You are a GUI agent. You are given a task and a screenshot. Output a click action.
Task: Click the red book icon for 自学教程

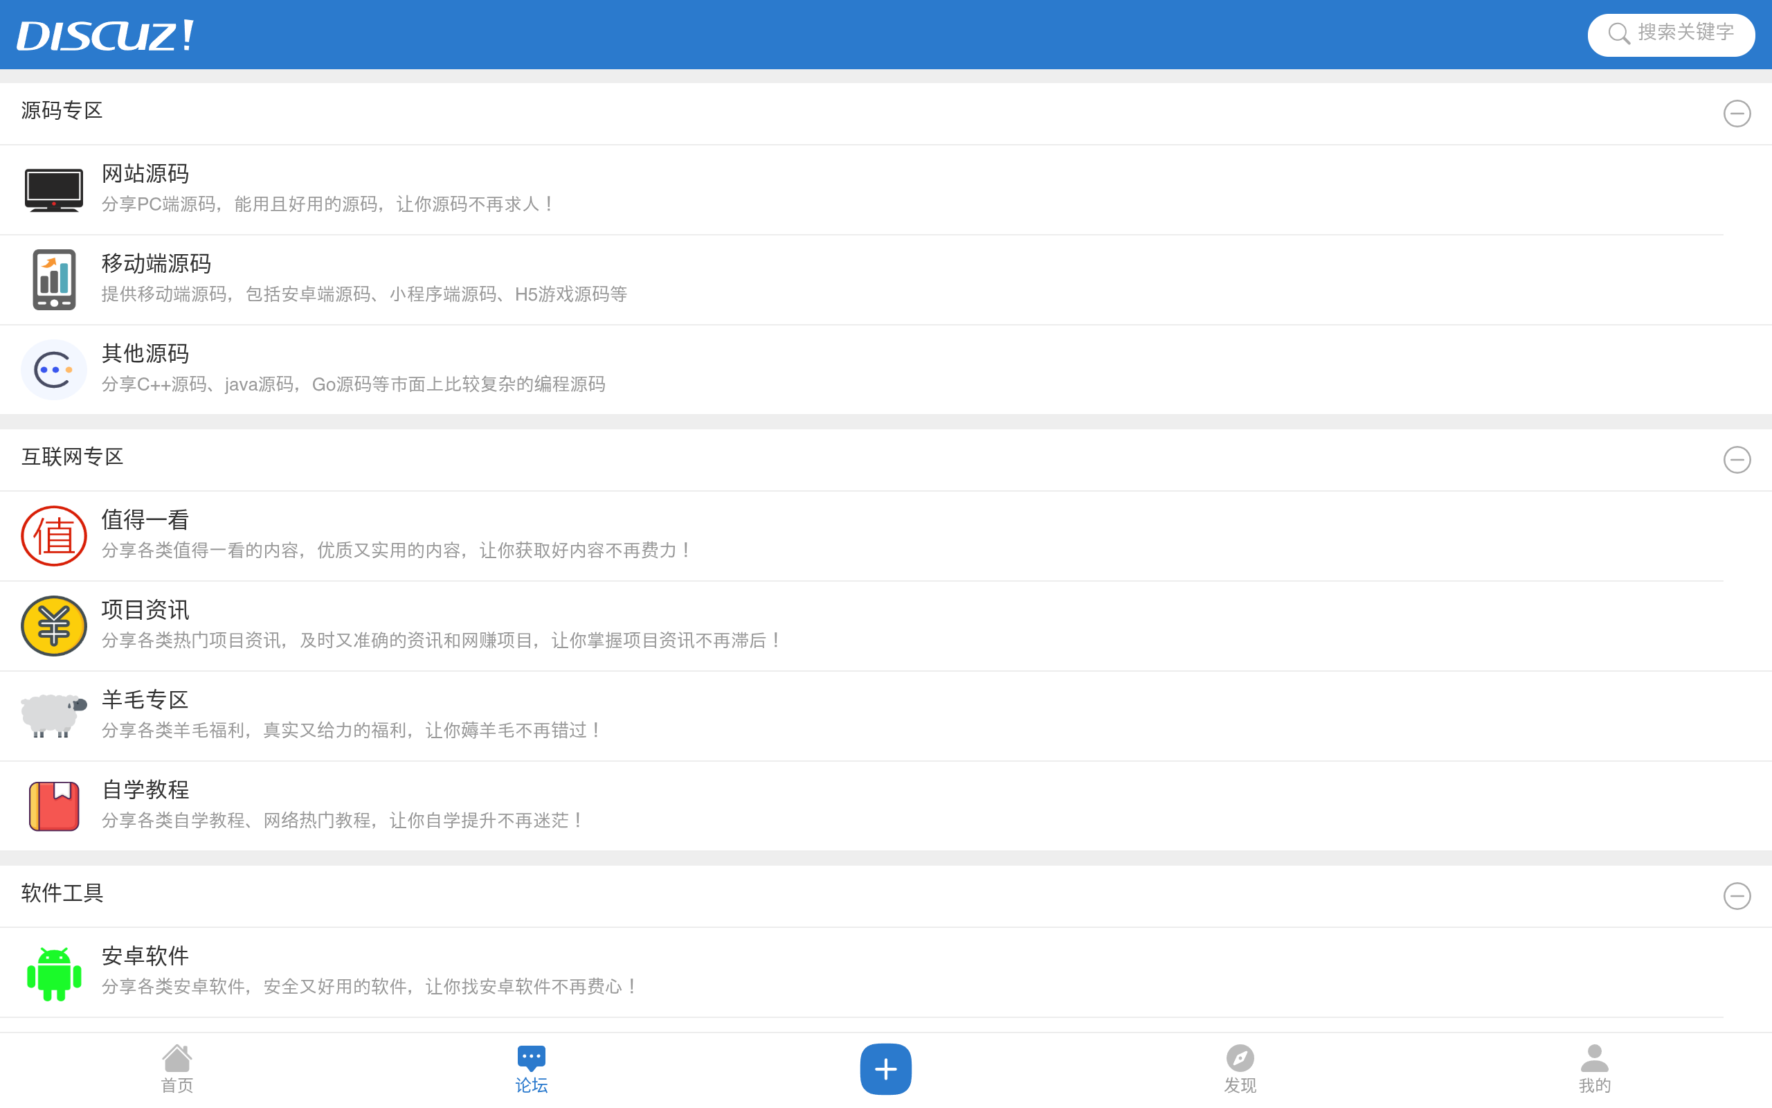(x=53, y=805)
